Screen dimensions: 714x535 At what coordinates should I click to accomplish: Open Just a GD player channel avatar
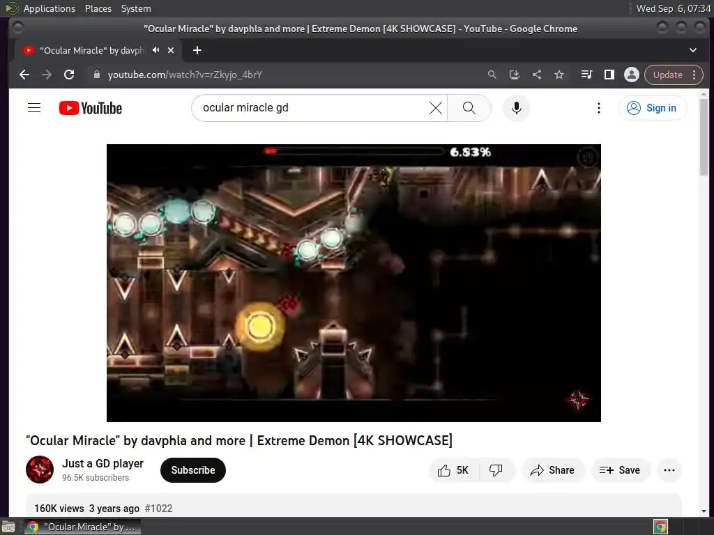40,470
